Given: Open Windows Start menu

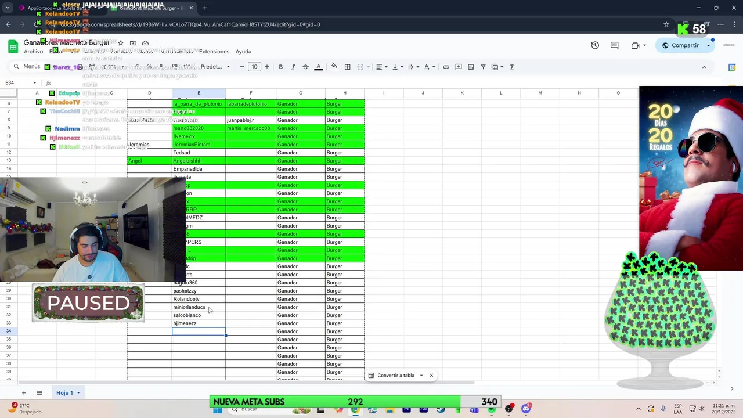Looking at the screenshot, I should [x=217, y=409].
